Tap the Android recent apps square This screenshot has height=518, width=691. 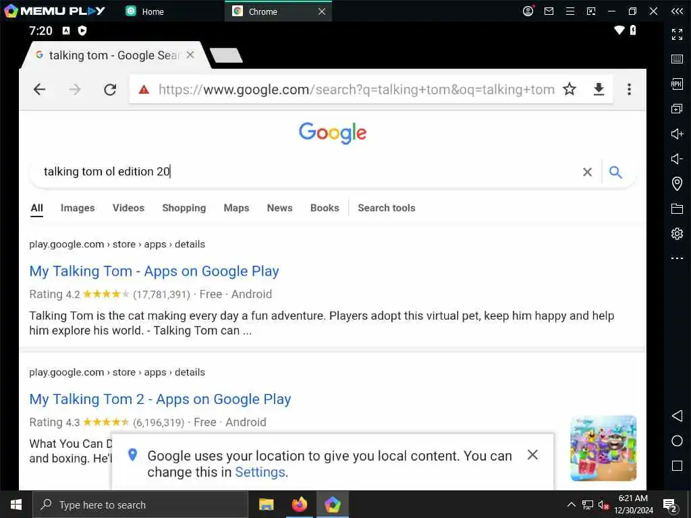[677, 465]
